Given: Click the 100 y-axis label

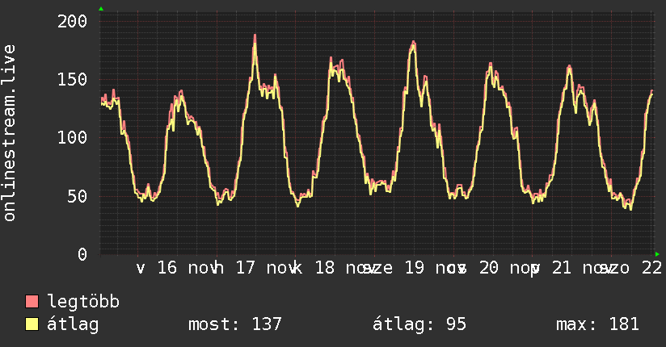Looking at the screenshot, I should (72, 137).
